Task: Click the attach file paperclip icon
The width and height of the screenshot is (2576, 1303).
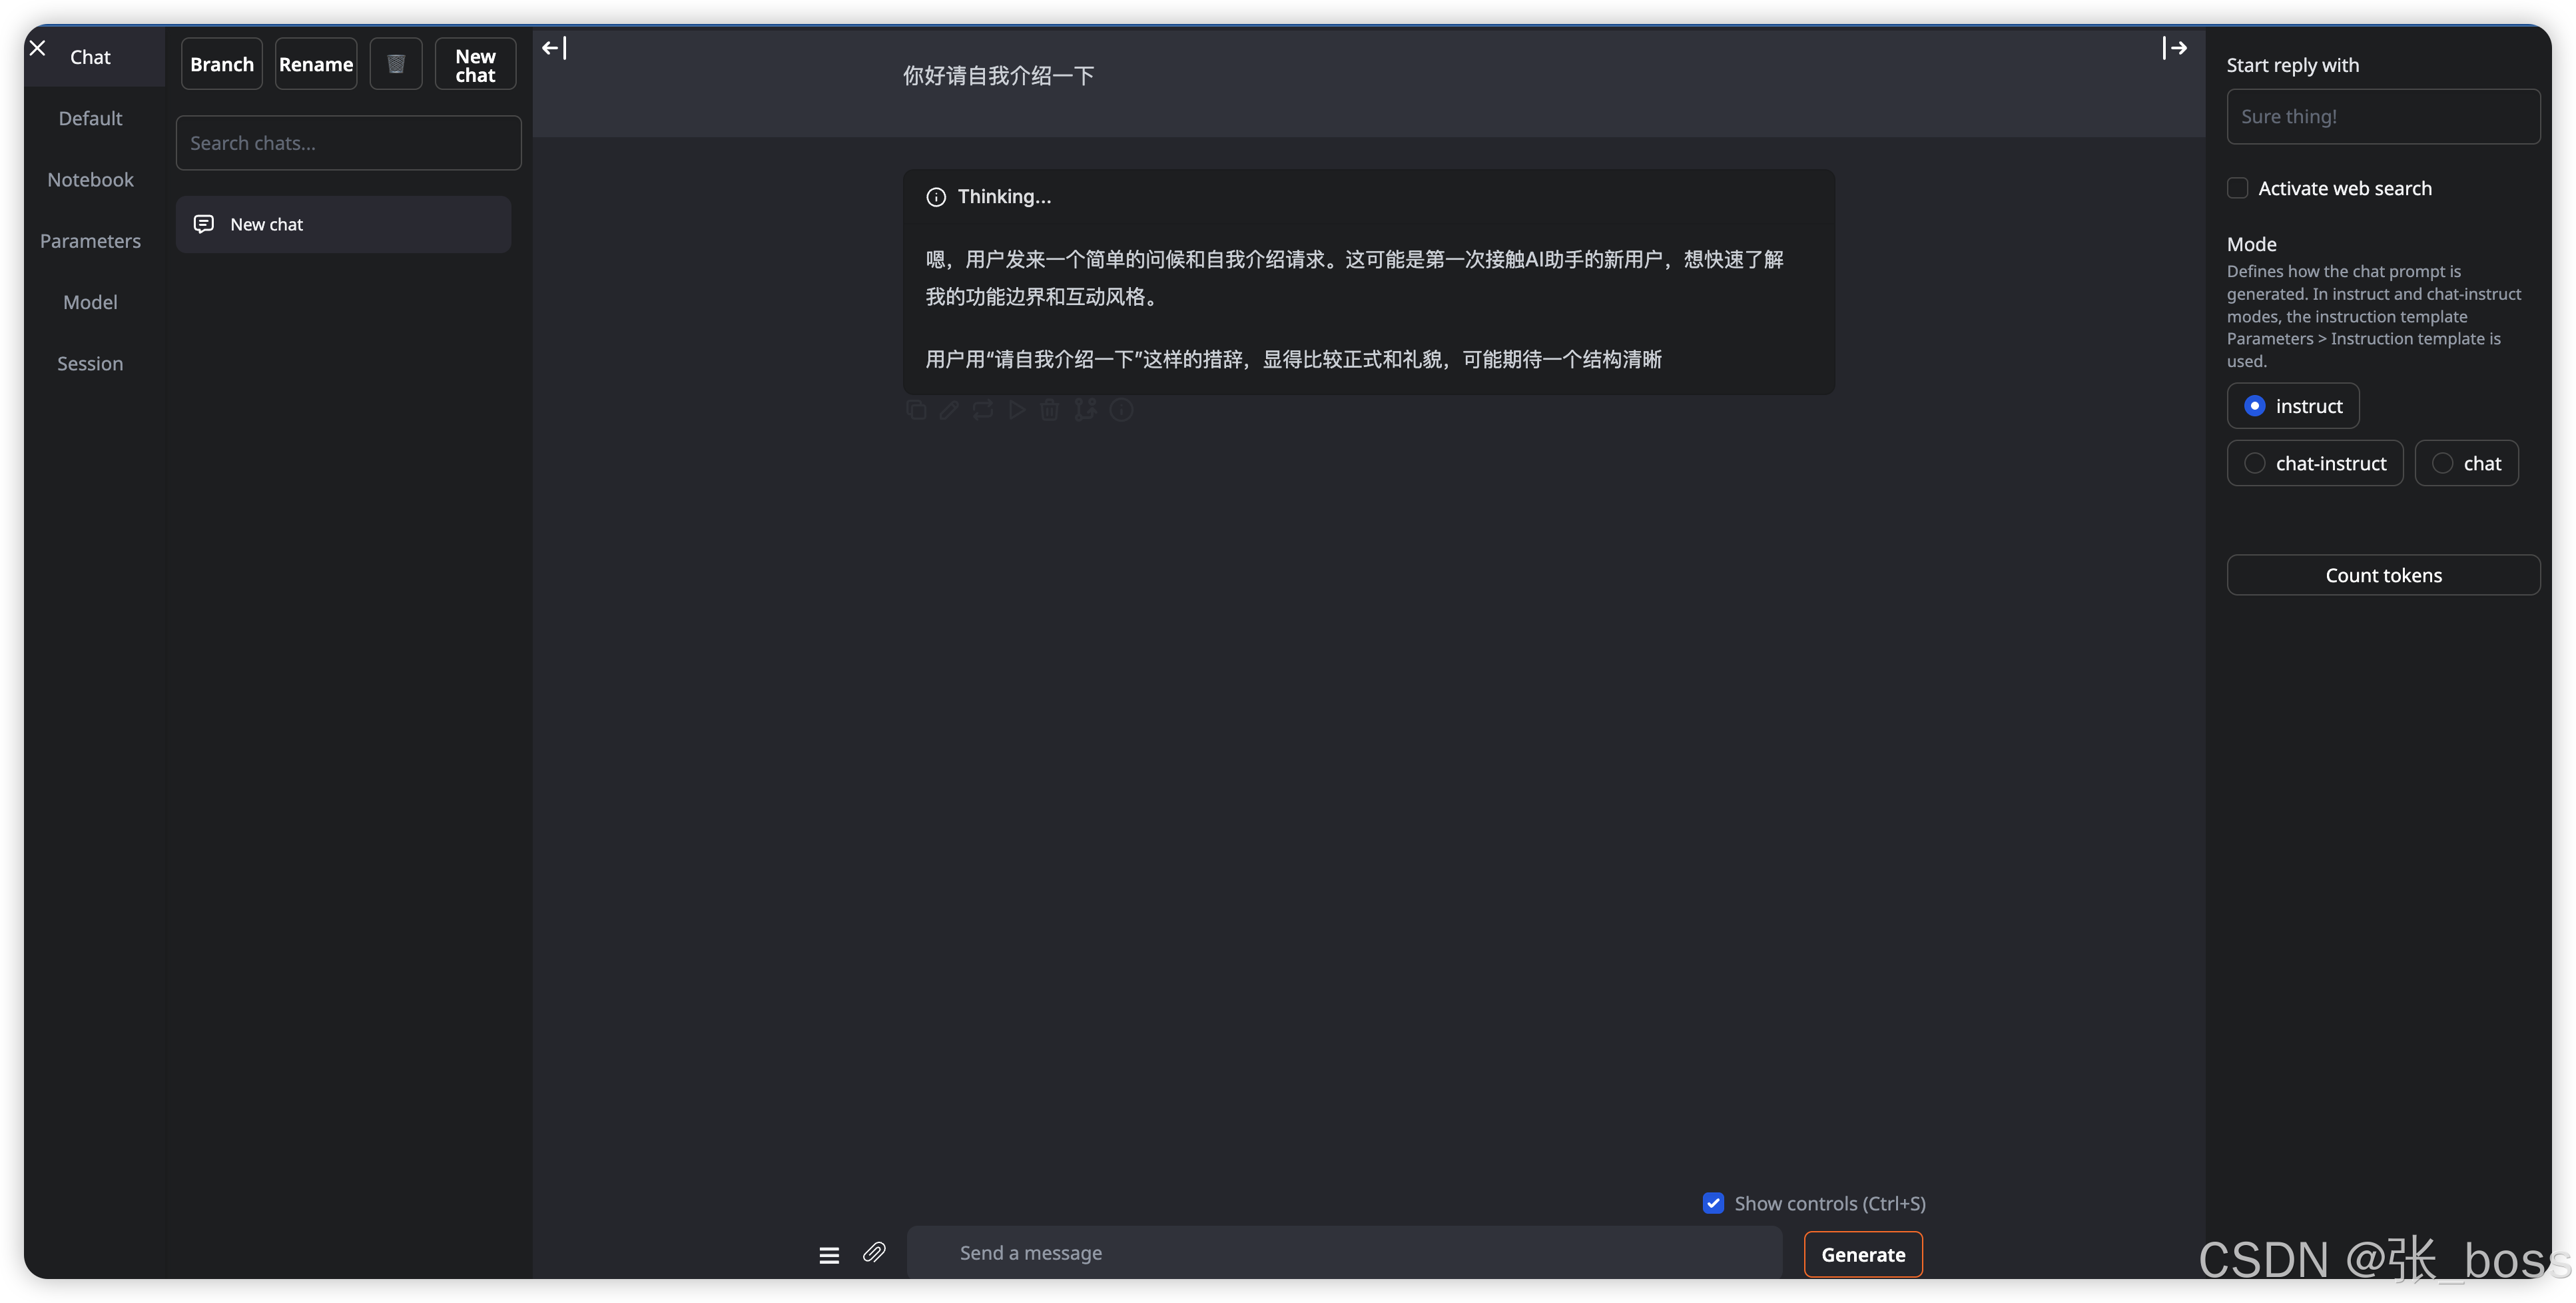Action: click(x=874, y=1252)
